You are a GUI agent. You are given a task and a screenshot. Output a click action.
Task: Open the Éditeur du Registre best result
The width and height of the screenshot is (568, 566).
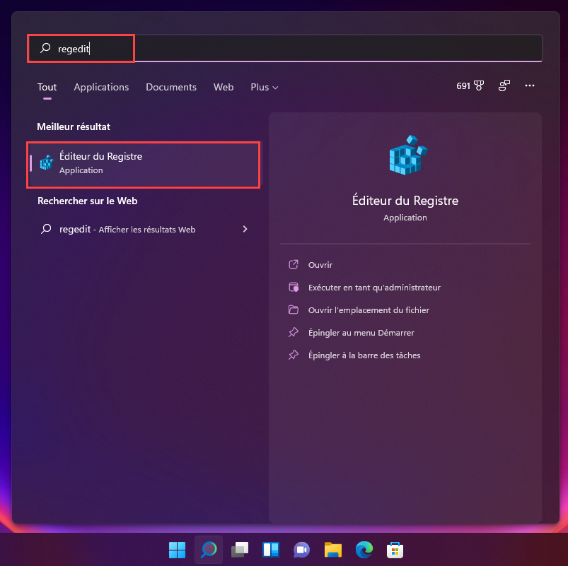tap(144, 165)
